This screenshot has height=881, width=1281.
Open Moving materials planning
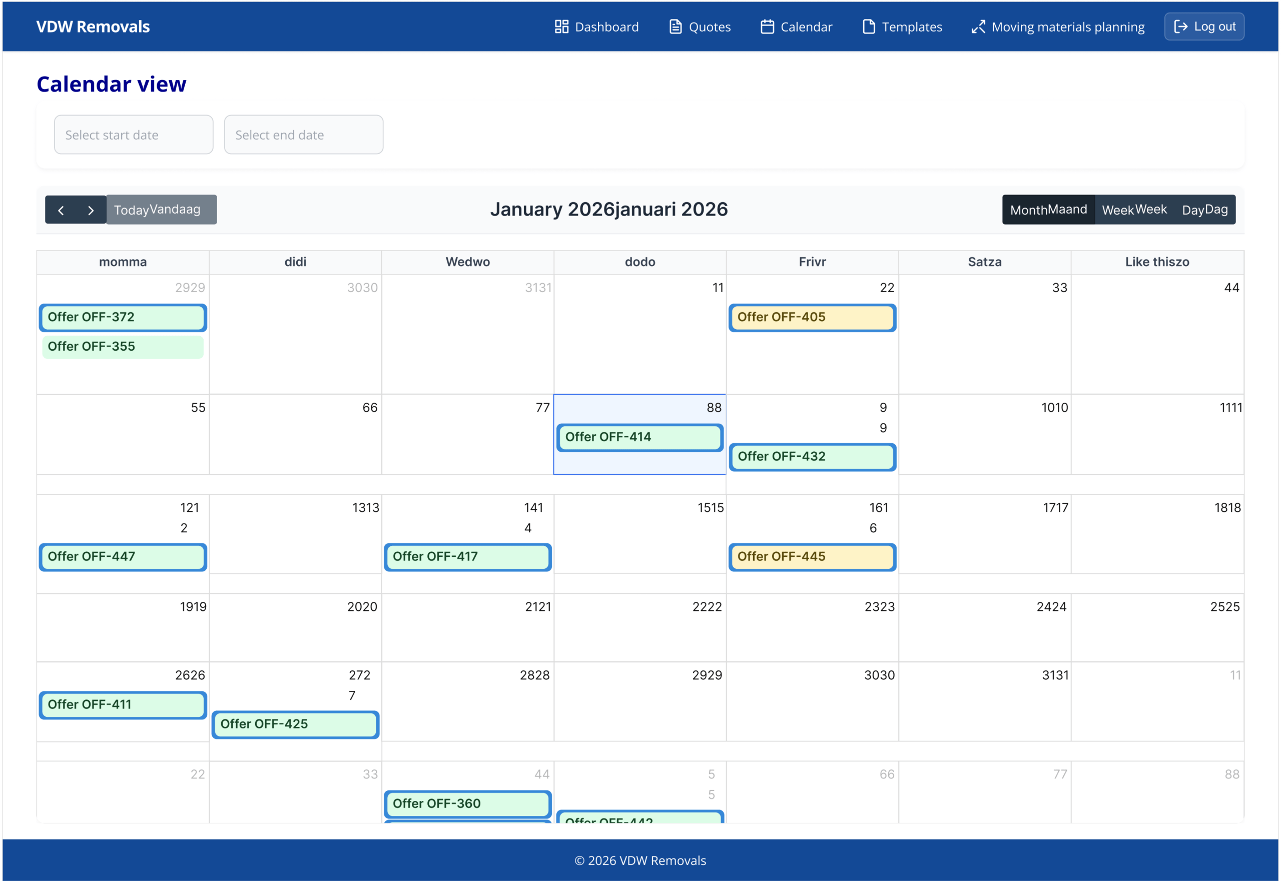[x=1058, y=27]
